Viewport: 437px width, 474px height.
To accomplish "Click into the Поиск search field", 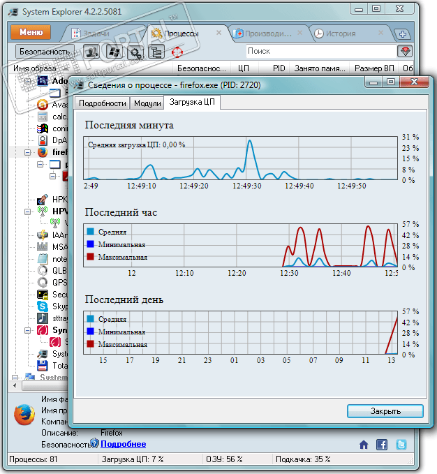I will 321,51.
